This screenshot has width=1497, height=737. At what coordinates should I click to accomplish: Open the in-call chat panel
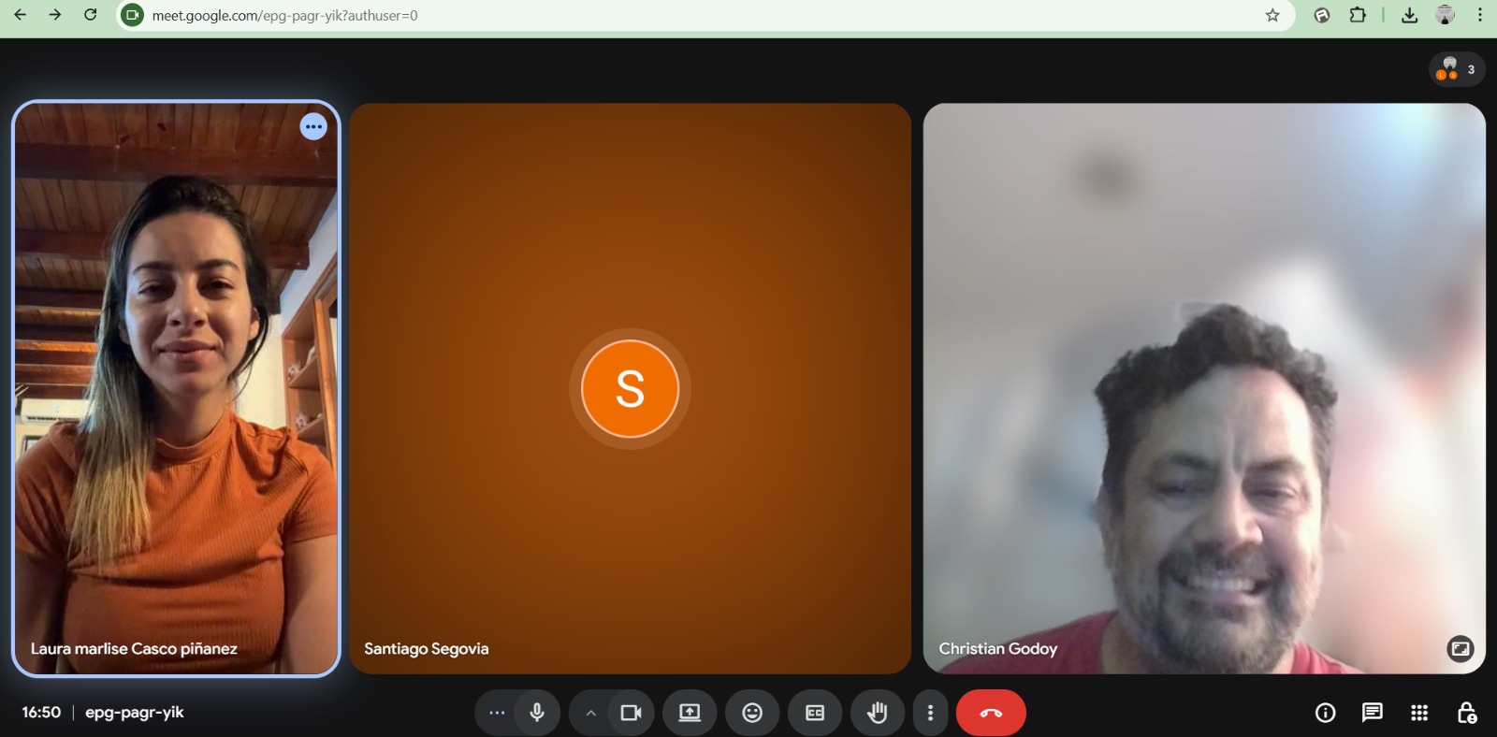1372,713
